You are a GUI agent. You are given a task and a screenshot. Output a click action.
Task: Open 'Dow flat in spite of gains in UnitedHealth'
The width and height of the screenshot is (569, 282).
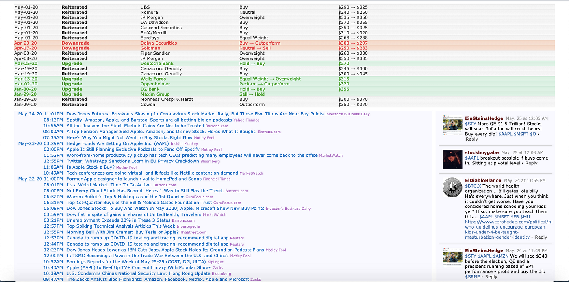click(134, 214)
